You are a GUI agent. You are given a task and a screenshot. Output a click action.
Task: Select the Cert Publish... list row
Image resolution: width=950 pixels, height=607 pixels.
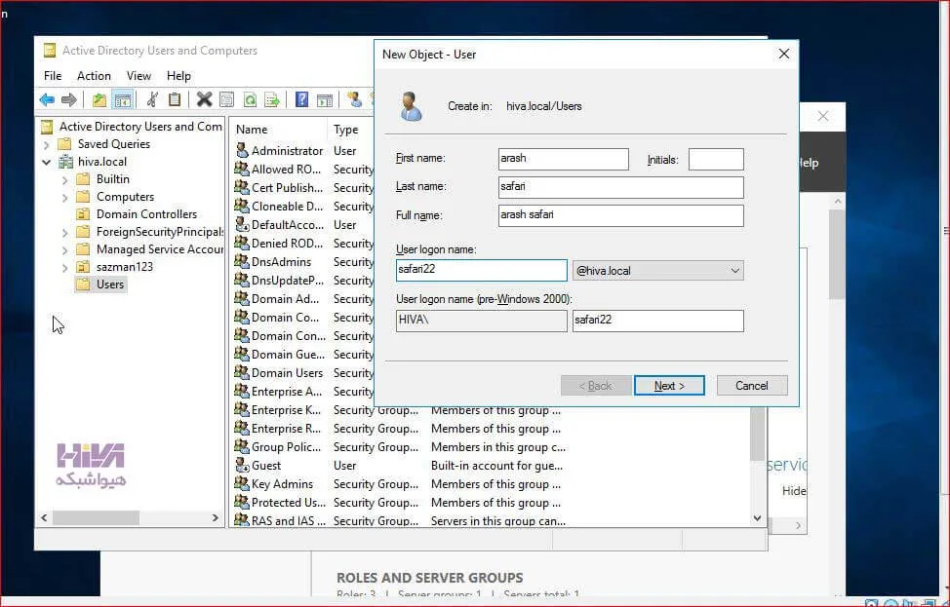click(304, 188)
